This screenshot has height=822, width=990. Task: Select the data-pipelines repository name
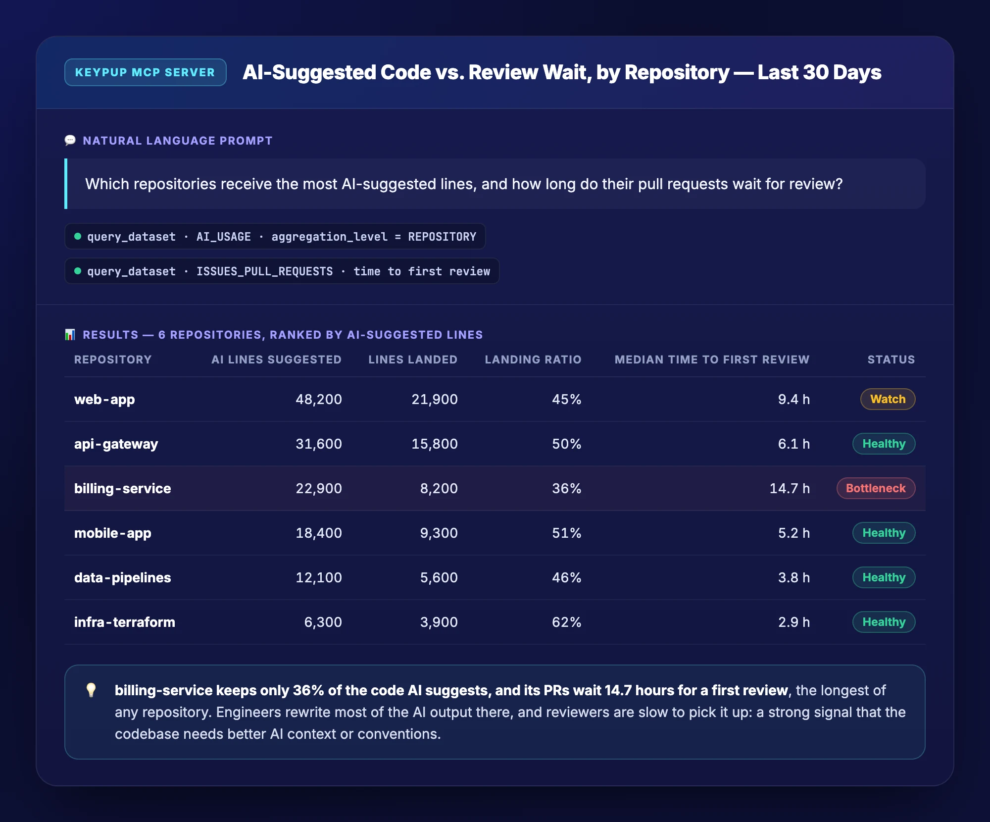(x=123, y=577)
